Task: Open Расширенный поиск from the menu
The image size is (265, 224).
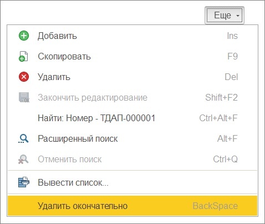Action: coord(132,138)
